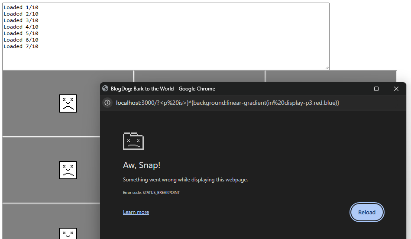Image resolution: width=411 pixels, height=239 pixels.
Task: Click the 'Loaded 5/10' log line
Action: pos(21,33)
